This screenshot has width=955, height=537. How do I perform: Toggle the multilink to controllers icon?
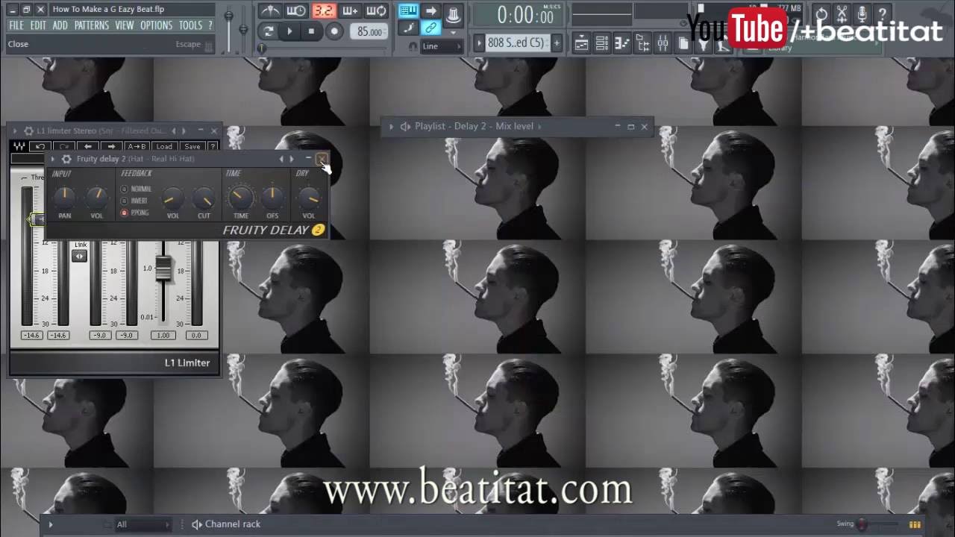point(431,28)
